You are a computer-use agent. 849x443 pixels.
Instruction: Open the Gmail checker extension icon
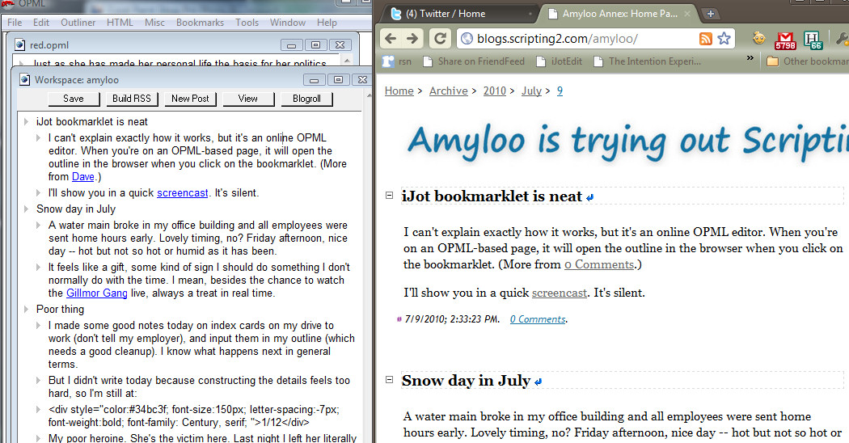[785, 39]
